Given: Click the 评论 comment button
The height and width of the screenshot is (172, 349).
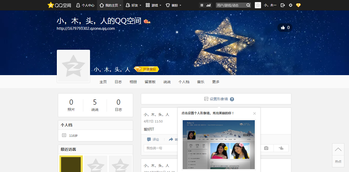Looking at the screenshot, I should [x=153, y=139].
